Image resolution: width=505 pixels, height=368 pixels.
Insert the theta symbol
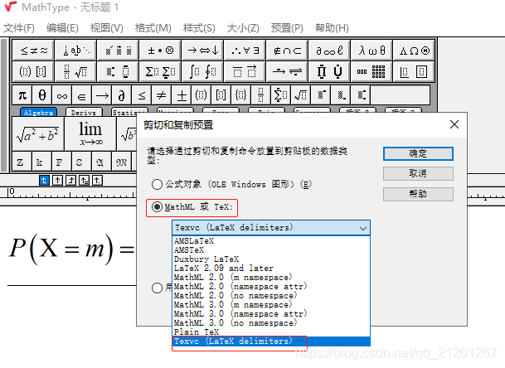42,95
